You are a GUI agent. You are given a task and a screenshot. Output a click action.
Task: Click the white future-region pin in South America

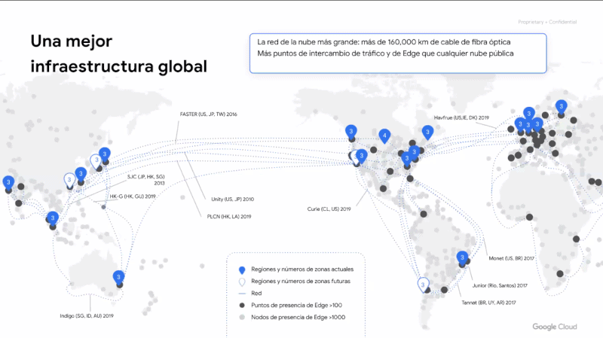click(x=423, y=285)
